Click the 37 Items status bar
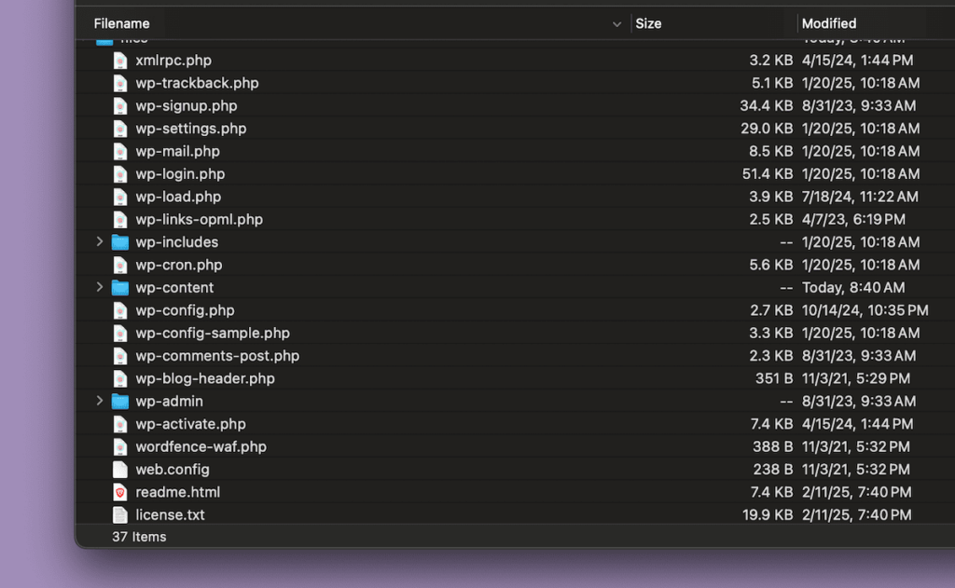Viewport: 955px width, 588px height. (139, 537)
